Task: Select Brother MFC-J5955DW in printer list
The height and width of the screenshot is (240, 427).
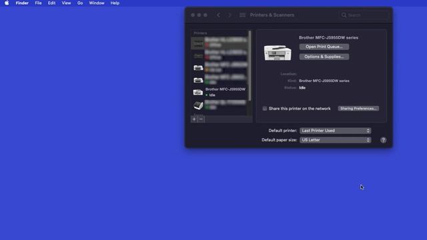Action: (x=220, y=92)
